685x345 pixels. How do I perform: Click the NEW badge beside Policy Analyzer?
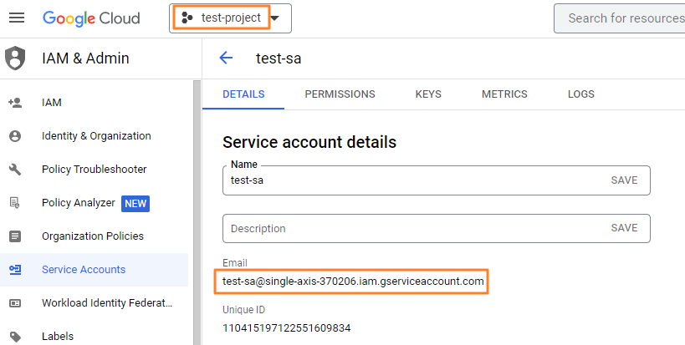point(135,204)
